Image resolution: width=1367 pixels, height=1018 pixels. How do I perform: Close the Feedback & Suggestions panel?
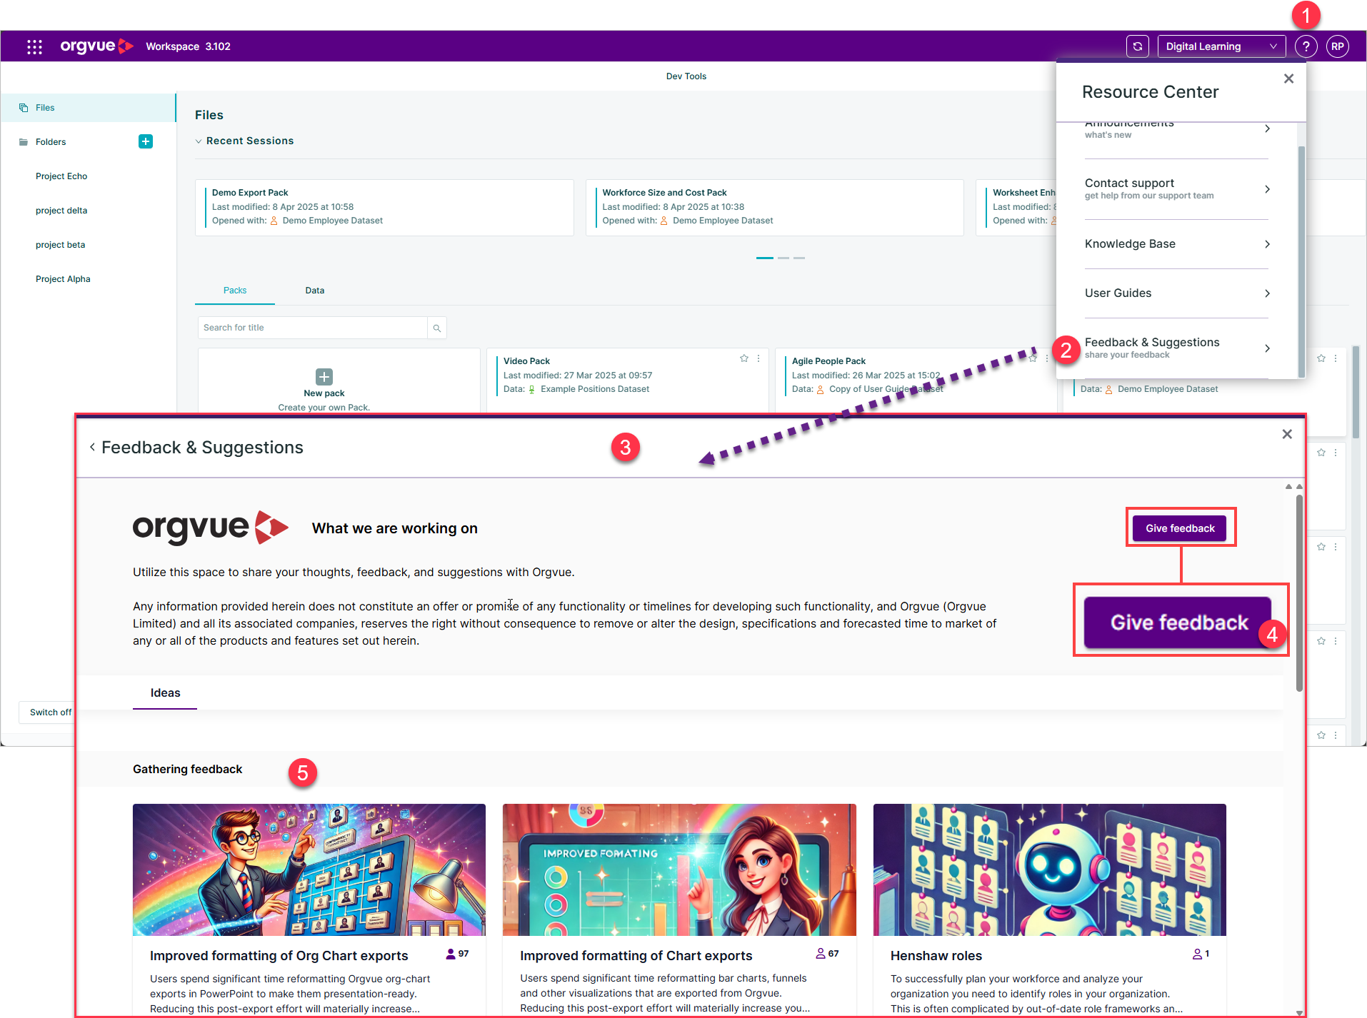pos(1287,434)
